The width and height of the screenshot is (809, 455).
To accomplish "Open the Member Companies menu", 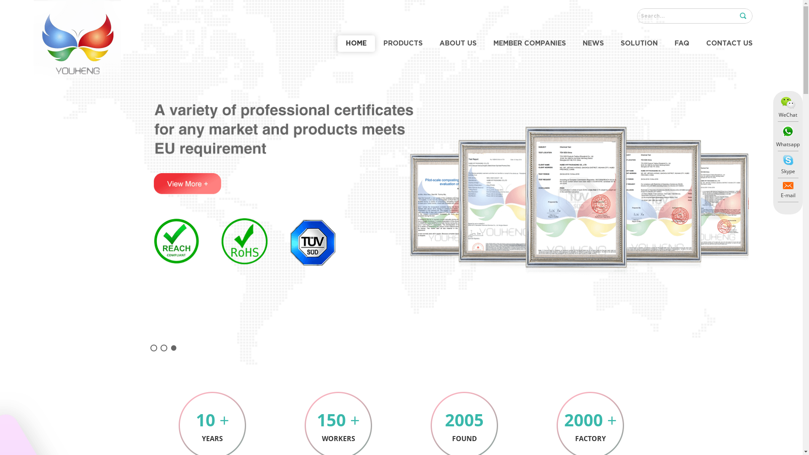I will 529,43.
